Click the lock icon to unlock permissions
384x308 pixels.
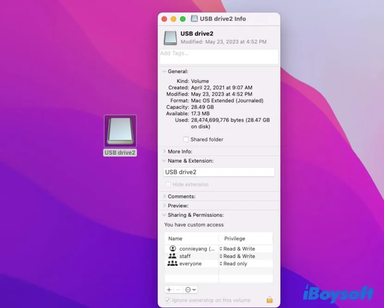tap(269, 300)
